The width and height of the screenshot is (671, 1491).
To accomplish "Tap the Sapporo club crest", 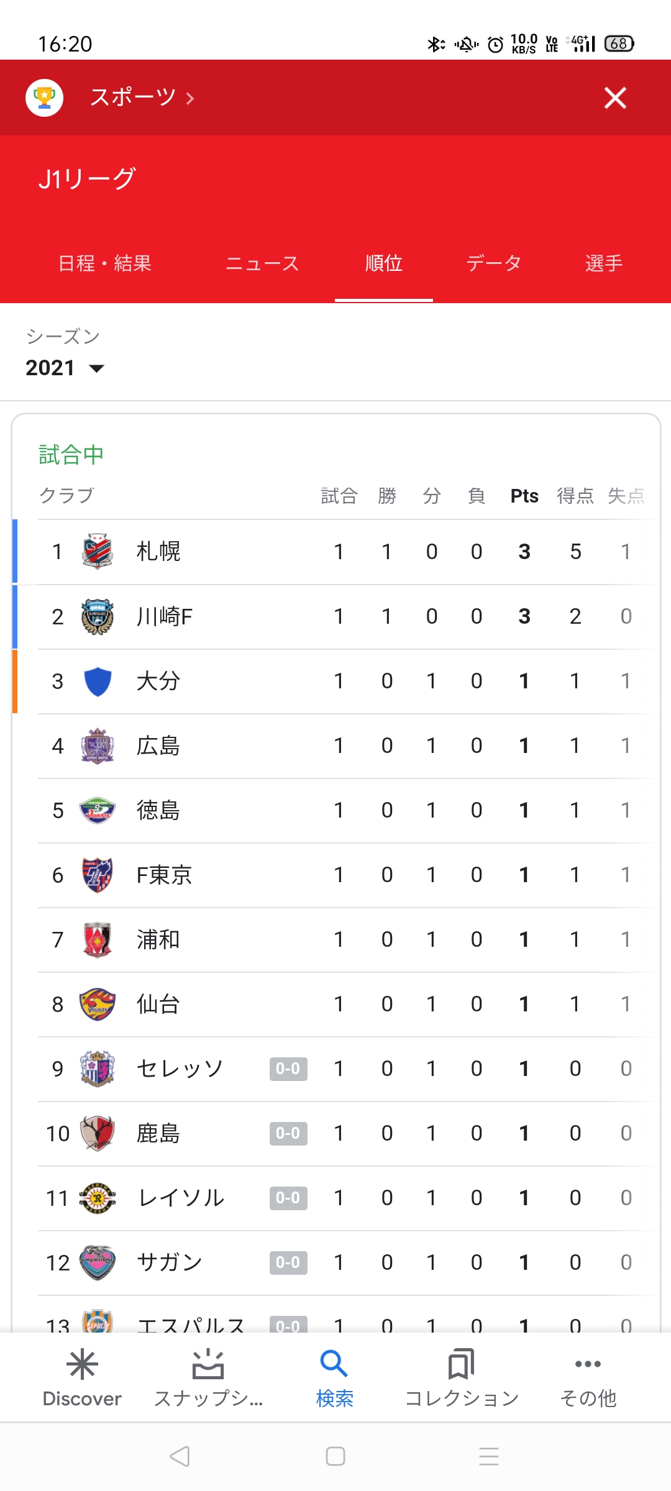I will (x=98, y=551).
